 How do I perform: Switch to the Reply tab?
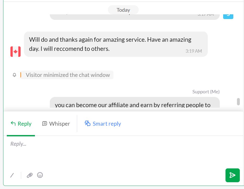[21, 124]
